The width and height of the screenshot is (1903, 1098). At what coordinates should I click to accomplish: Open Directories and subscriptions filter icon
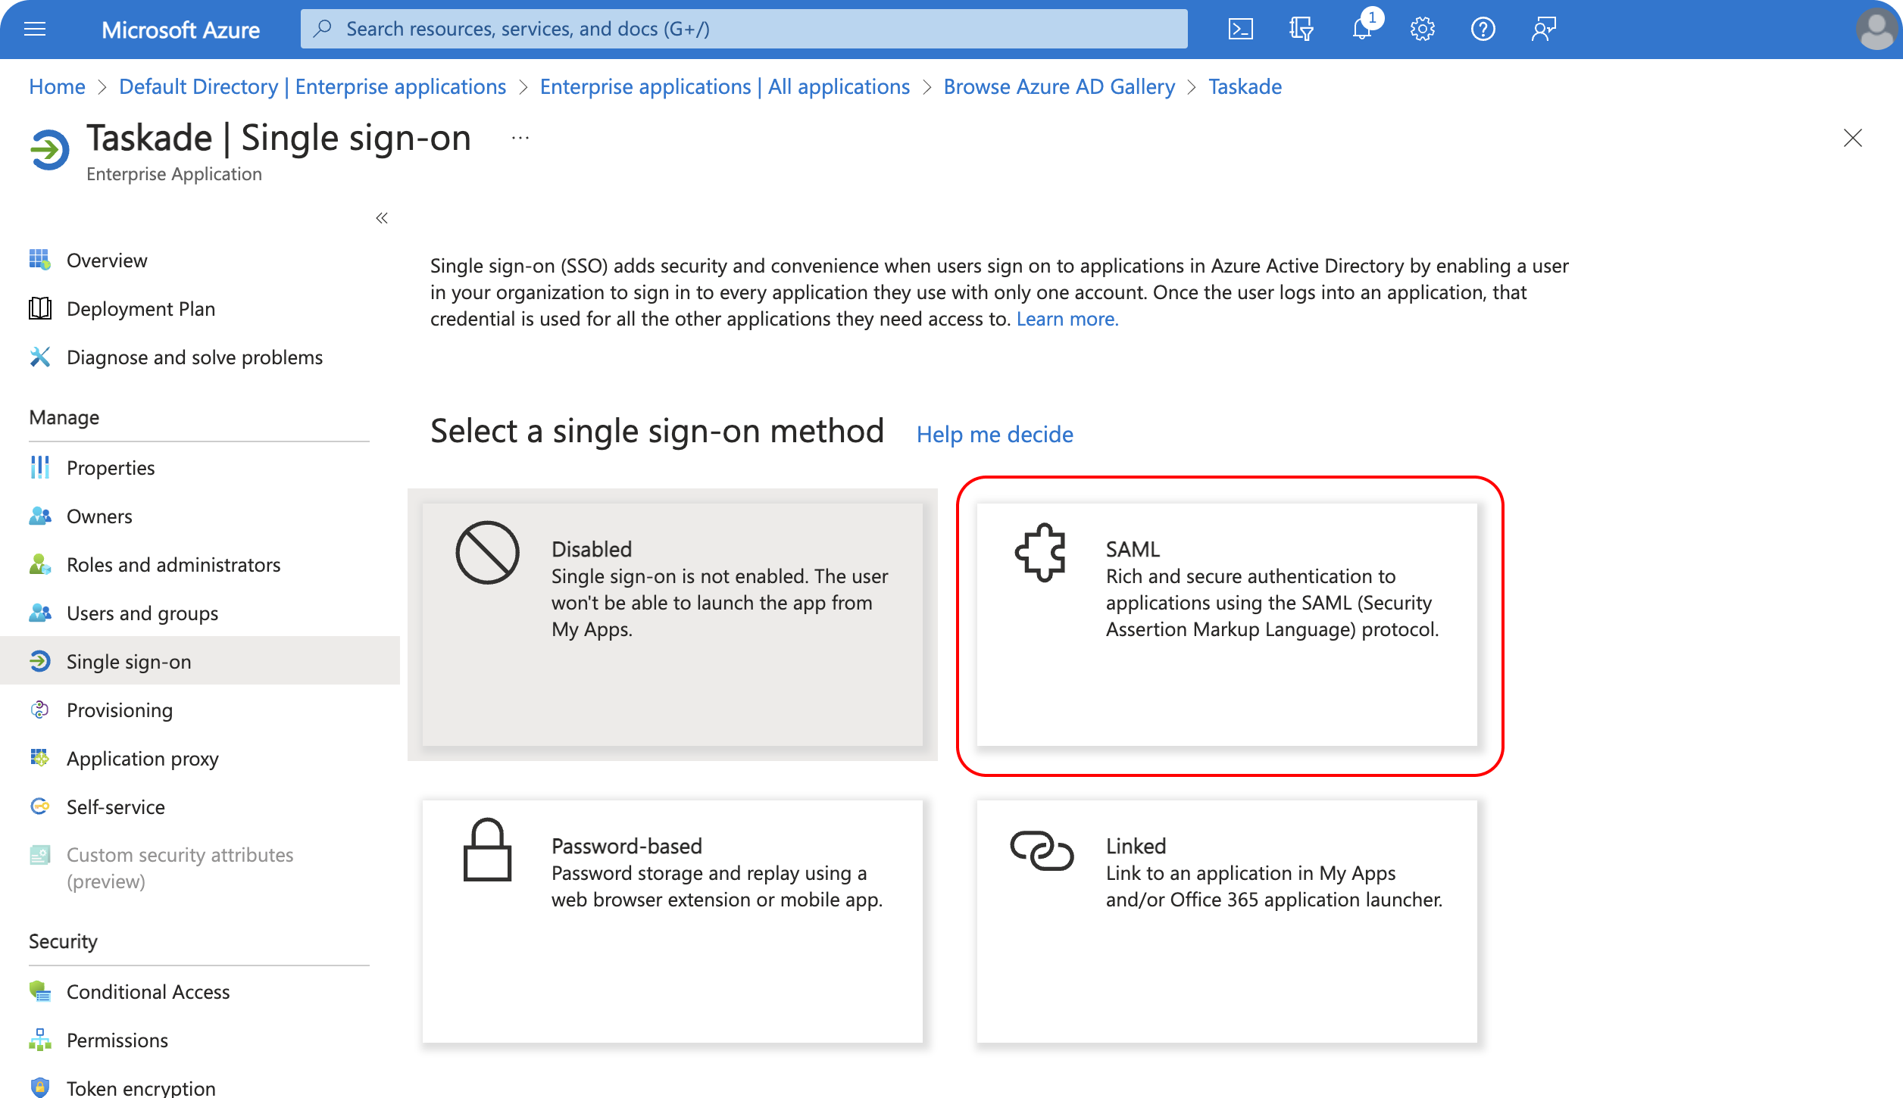[x=1301, y=30]
